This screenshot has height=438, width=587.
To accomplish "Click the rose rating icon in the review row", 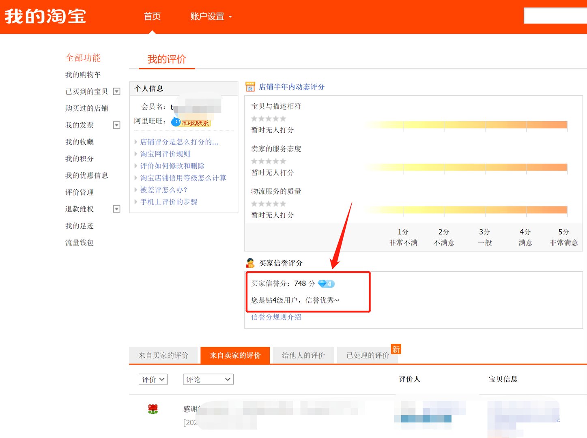I will click(153, 409).
